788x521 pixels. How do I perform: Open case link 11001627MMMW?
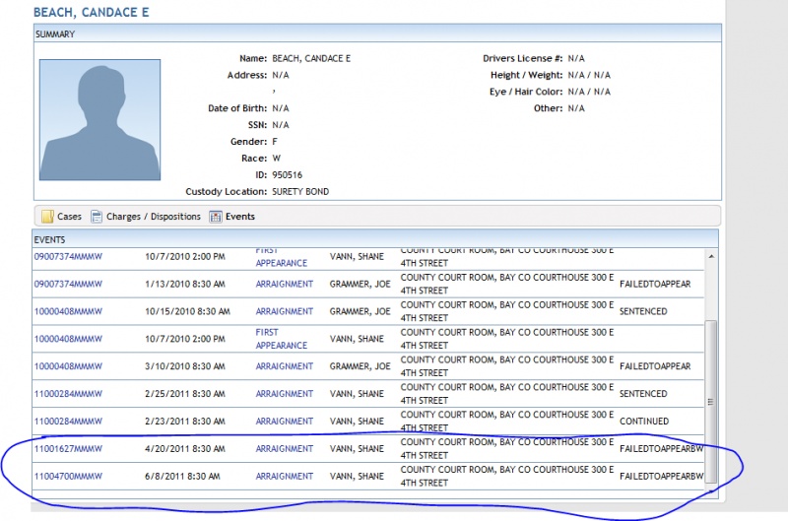[68, 449]
